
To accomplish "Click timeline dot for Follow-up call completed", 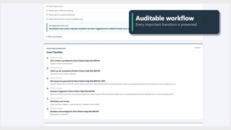I will click(48, 68).
